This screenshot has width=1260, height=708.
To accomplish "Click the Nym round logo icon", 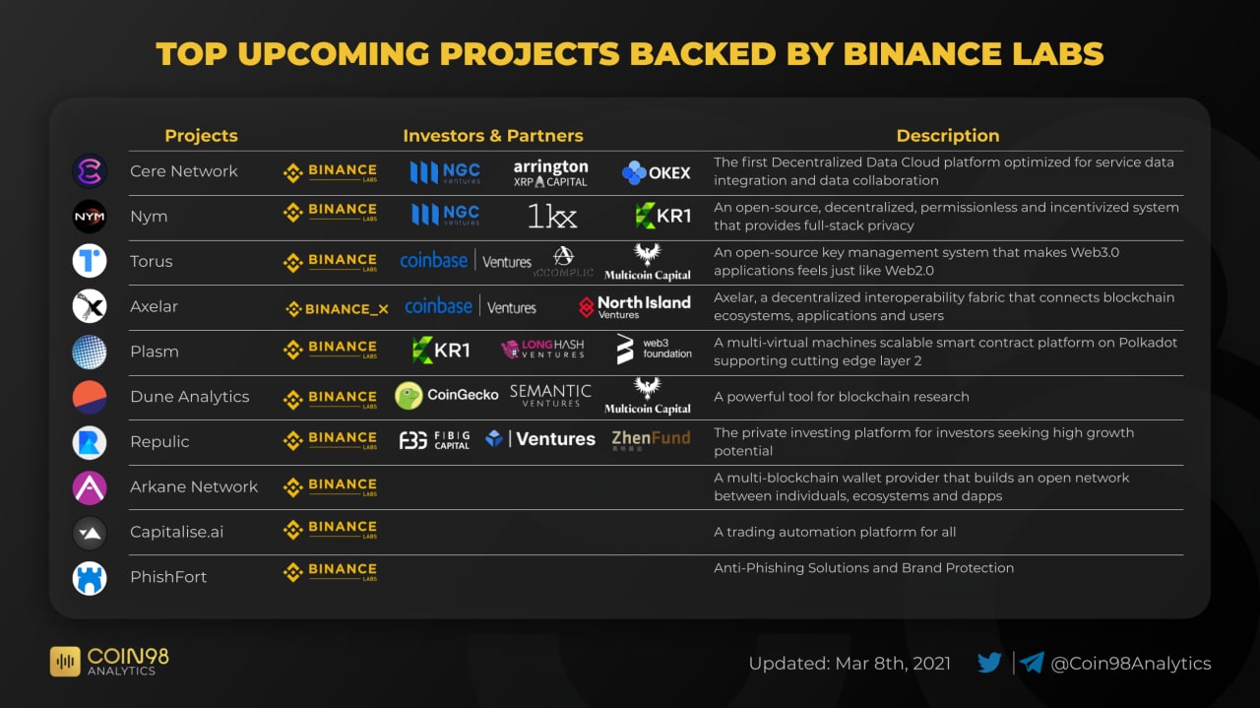I will pyautogui.click(x=90, y=216).
